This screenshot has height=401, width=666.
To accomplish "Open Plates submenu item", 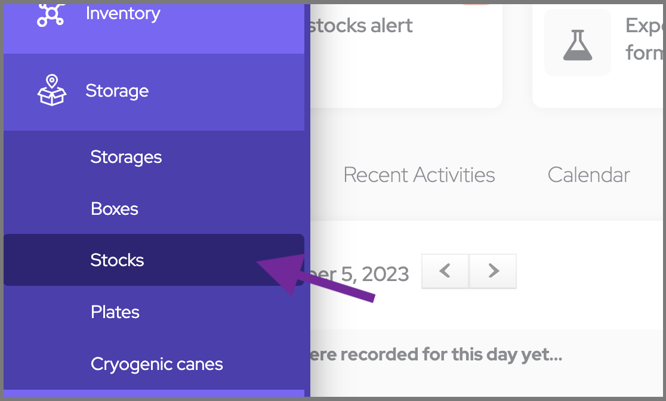I will (x=115, y=312).
